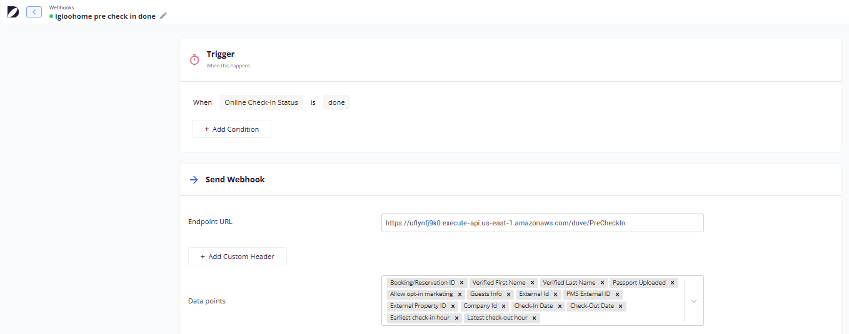Remove External Id tag
This screenshot has height=334, width=849.
click(555, 295)
